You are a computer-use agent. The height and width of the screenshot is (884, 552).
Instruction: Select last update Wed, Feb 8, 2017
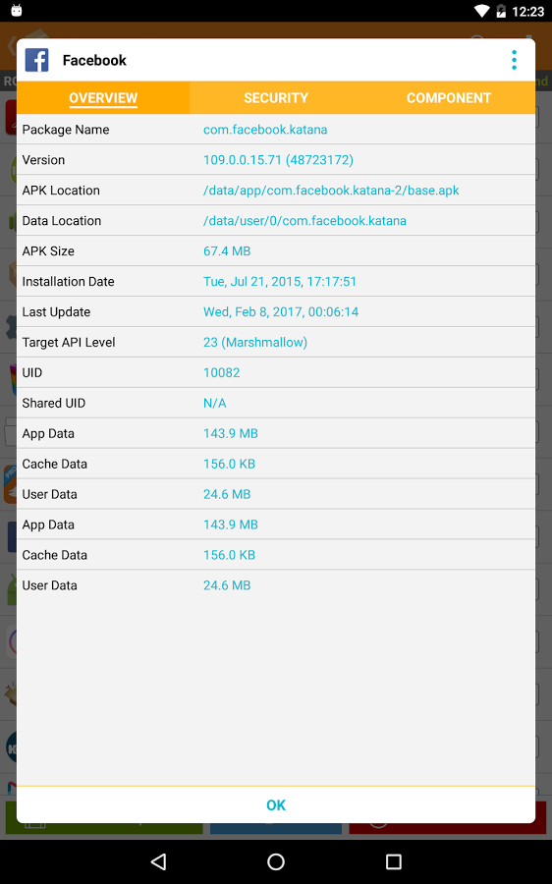[x=281, y=311]
